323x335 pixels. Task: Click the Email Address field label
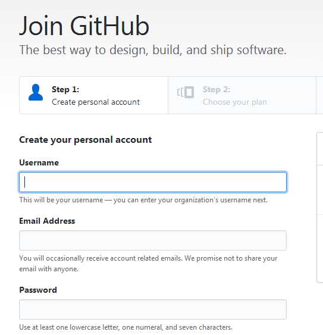pyautogui.click(x=47, y=221)
